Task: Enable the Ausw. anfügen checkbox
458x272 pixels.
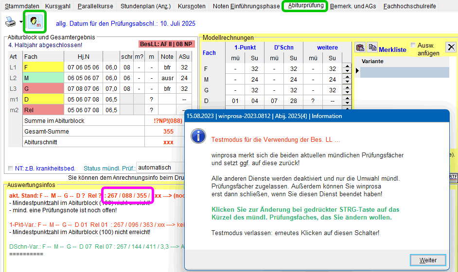Action: [x=413, y=45]
